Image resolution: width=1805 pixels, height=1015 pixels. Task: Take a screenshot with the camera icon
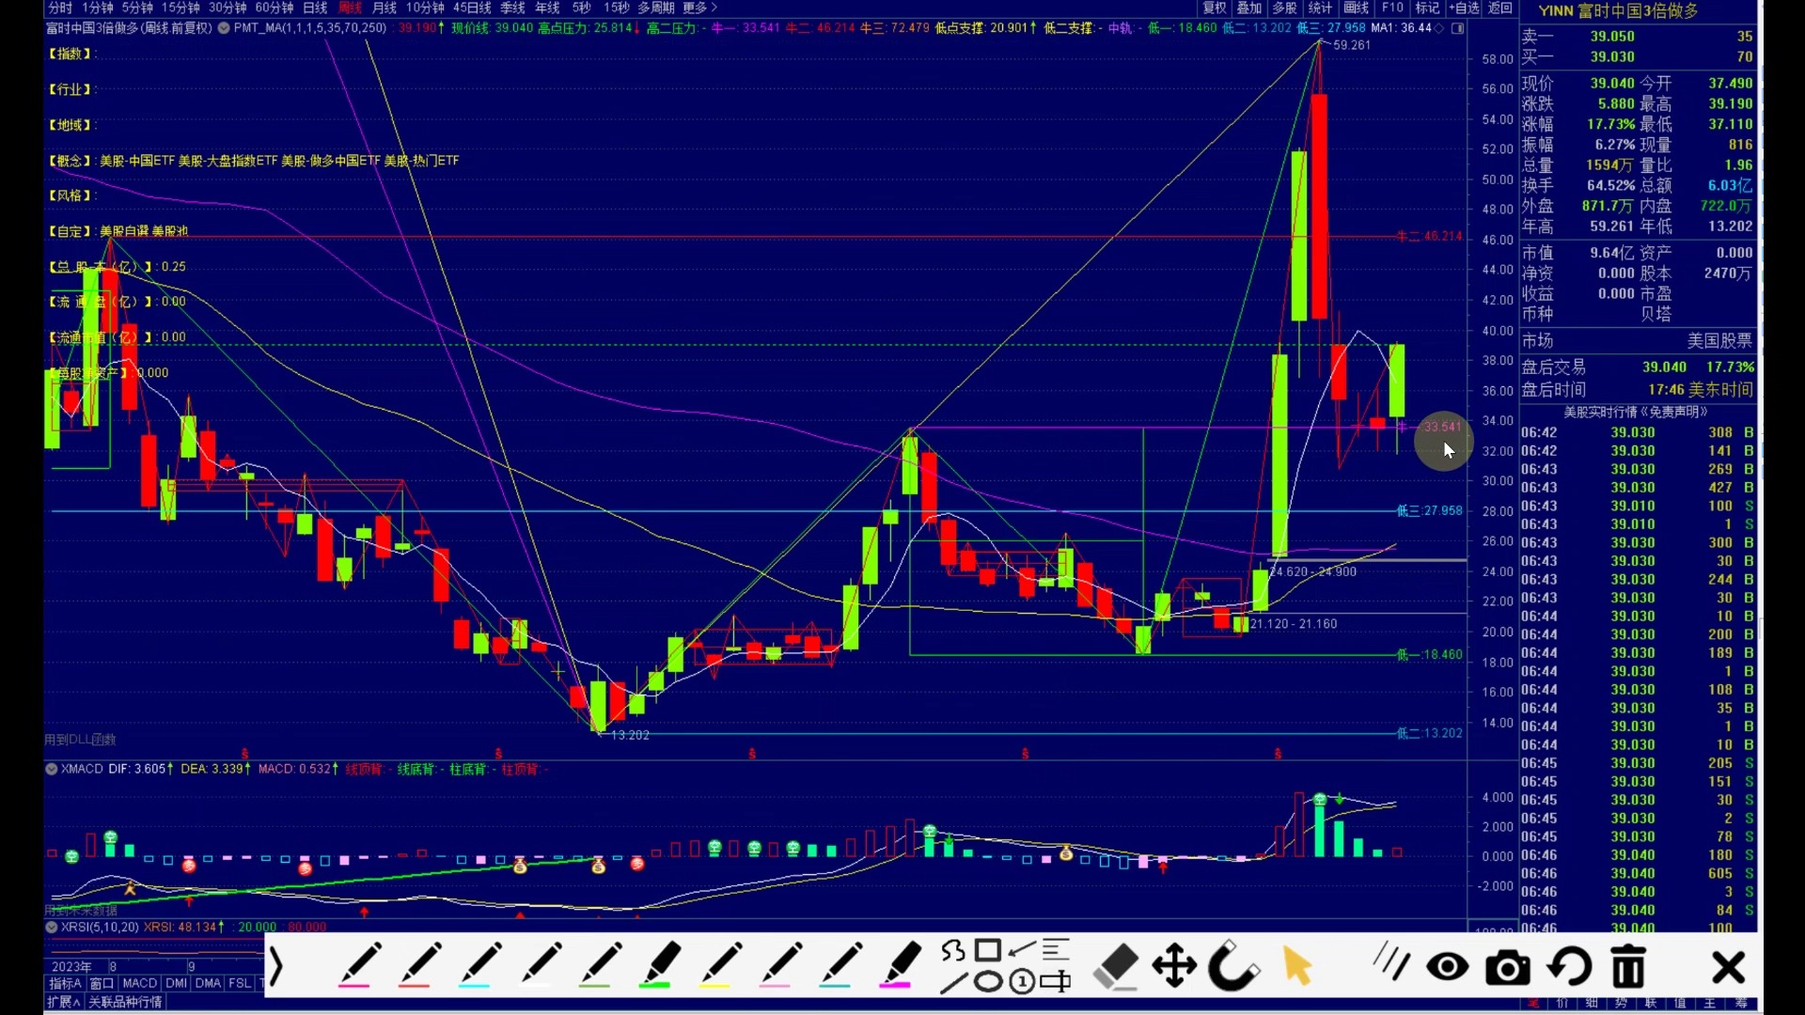(1508, 967)
